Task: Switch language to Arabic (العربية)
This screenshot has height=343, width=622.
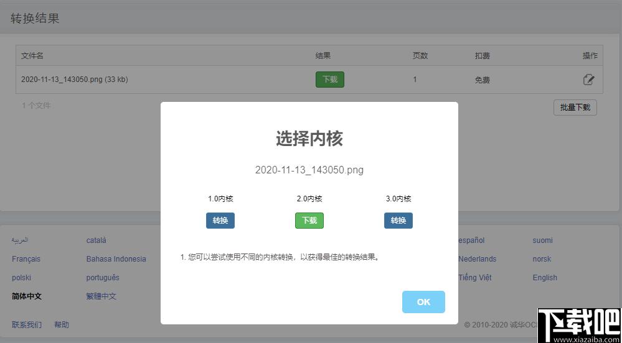Action: [20, 240]
